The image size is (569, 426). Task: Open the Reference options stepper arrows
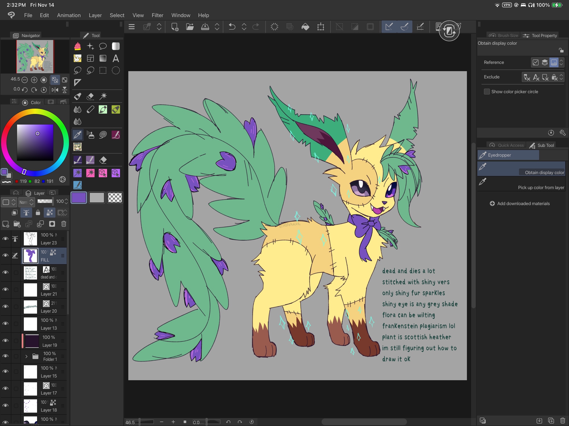(561, 63)
